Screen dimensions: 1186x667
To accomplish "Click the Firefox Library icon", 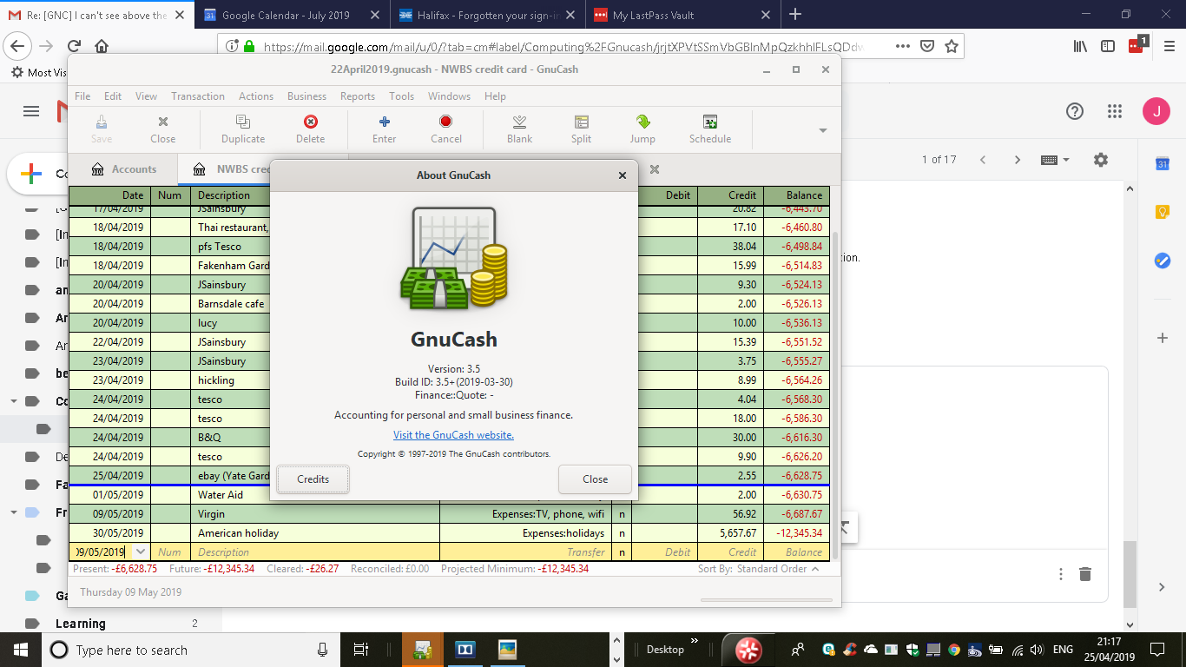I will coord(1080,46).
